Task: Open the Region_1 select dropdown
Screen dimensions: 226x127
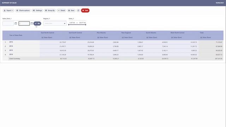Action: [x=55, y=24]
